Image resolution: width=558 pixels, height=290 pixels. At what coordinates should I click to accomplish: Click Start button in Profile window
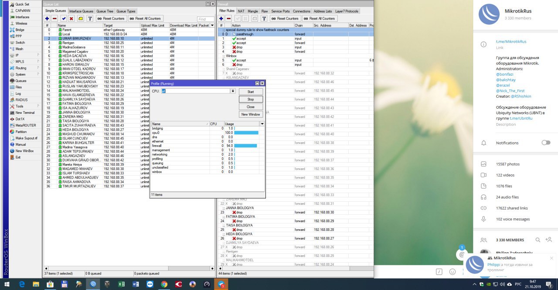pos(251,92)
